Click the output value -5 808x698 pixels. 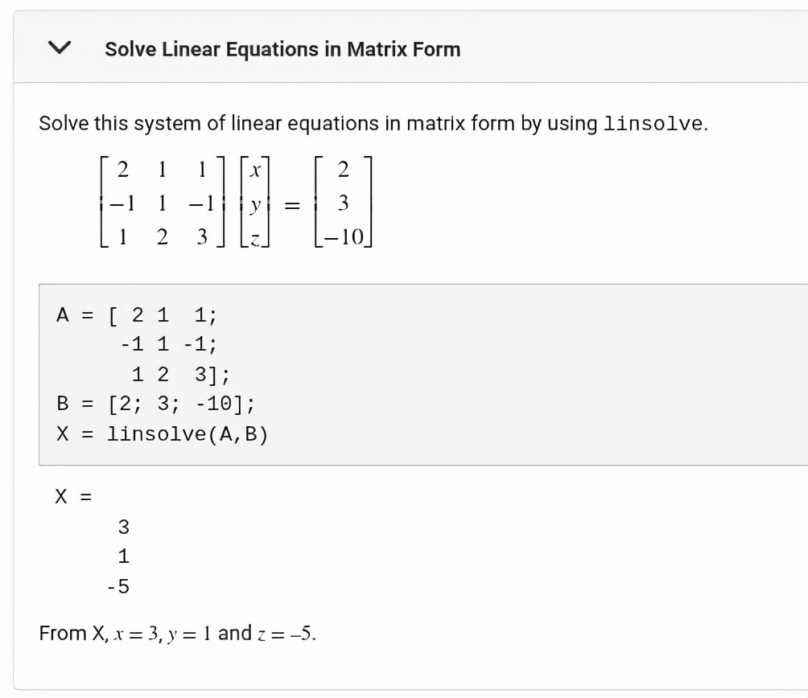(118, 586)
